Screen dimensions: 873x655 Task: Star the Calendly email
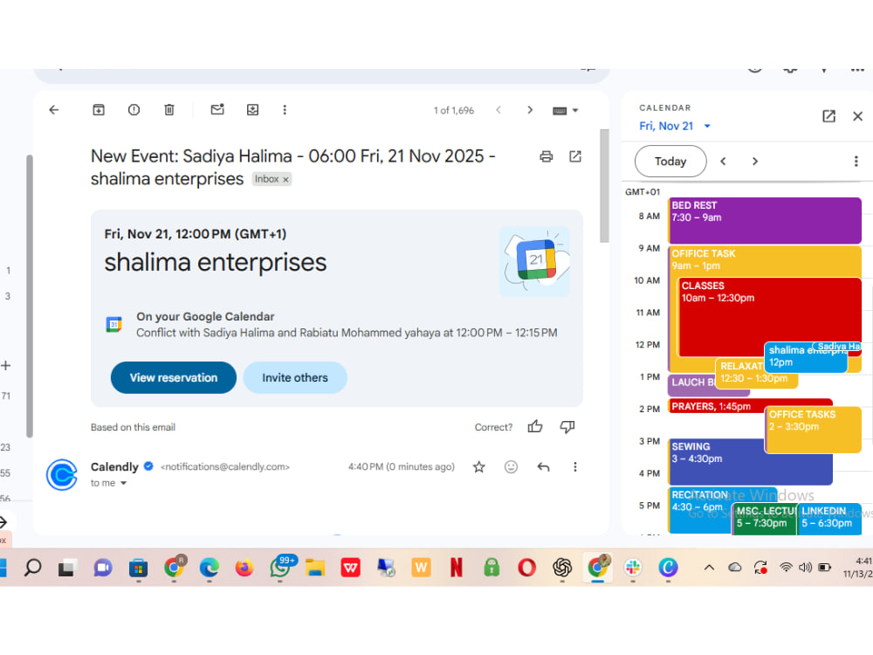click(478, 466)
